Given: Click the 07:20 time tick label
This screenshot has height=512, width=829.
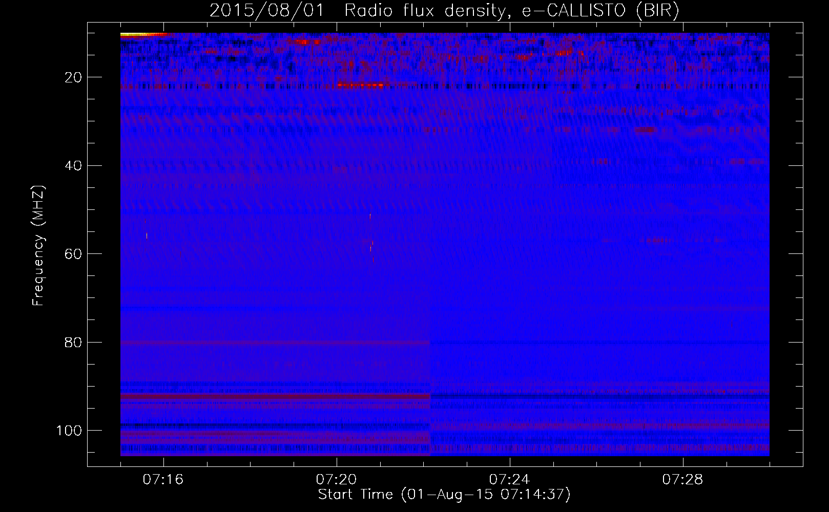Looking at the screenshot, I should [x=336, y=480].
